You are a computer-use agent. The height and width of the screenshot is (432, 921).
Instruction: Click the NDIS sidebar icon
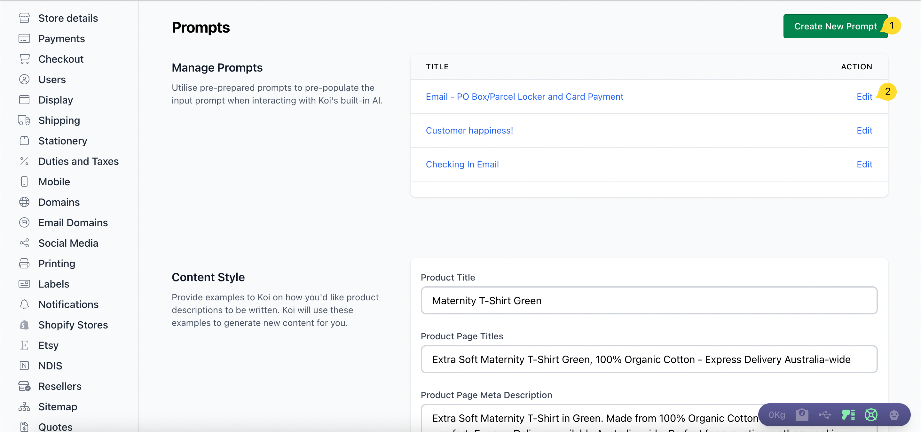click(x=24, y=366)
